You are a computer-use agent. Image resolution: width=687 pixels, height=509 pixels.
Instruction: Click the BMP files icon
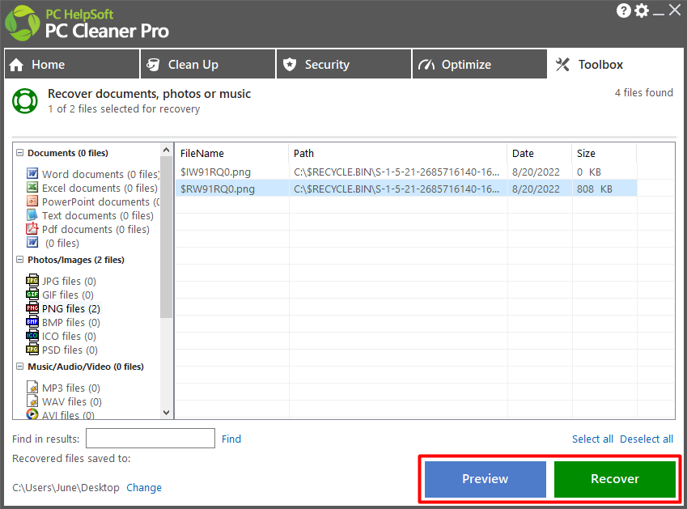[32, 322]
